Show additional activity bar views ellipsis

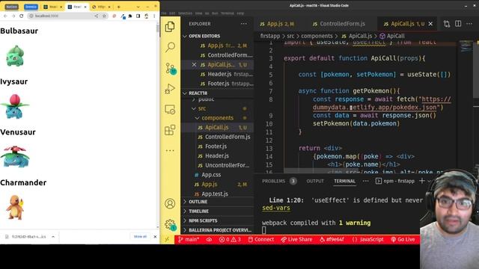(170, 151)
